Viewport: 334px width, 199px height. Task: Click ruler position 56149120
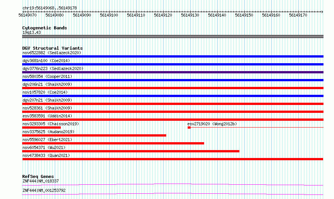[163, 15]
